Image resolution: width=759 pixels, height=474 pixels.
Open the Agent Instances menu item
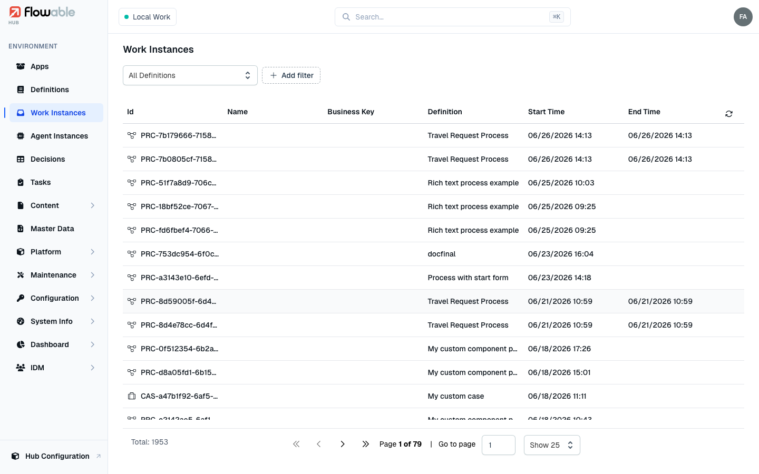point(56,136)
